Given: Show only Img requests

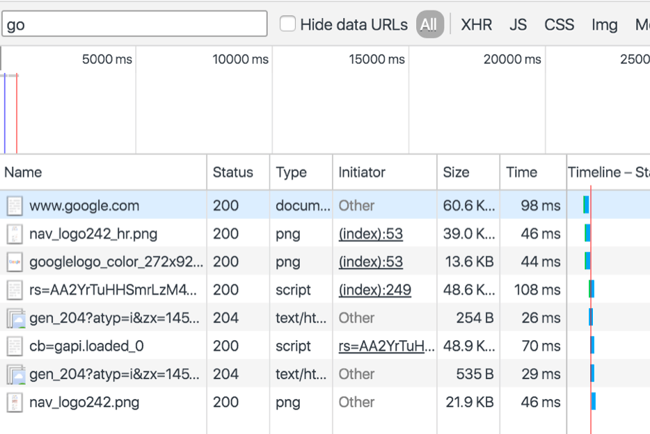Looking at the screenshot, I should pyautogui.click(x=604, y=25).
